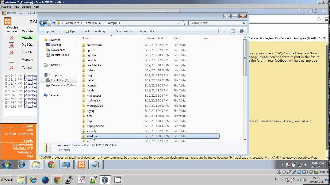Viewport: 330px width, 185px height.
Task: Select the phpMyAdmin folder row
Action: [150, 126]
